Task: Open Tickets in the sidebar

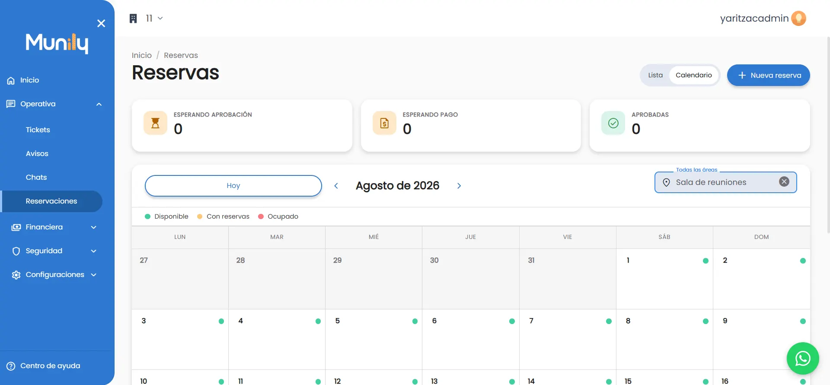Action: coord(38,130)
